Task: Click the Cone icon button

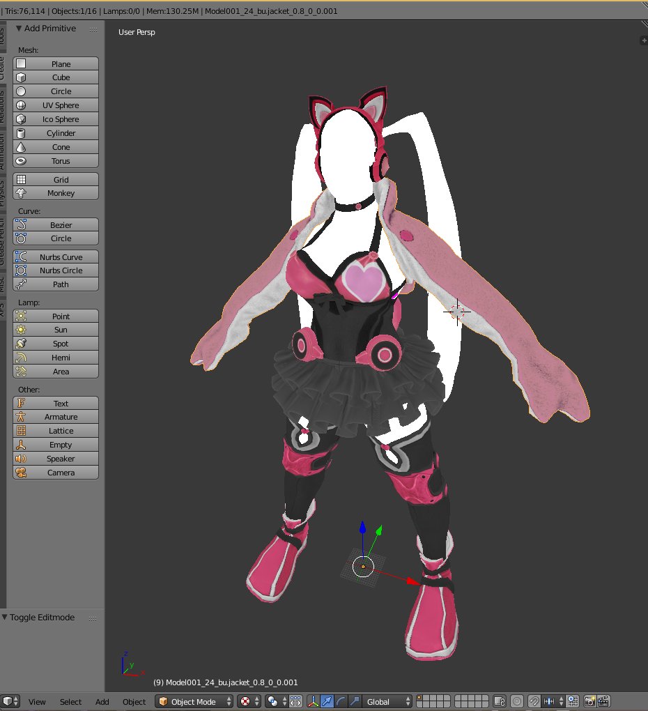Action: 21,147
